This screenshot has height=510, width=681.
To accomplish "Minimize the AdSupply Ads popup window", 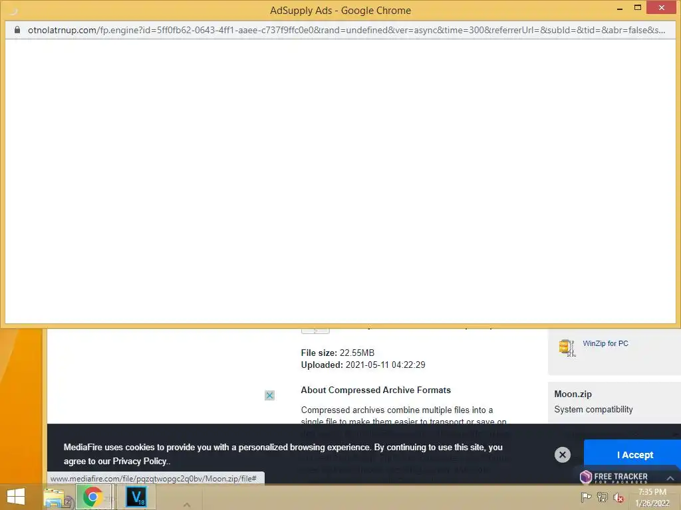I will pyautogui.click(x=620, y=8).
